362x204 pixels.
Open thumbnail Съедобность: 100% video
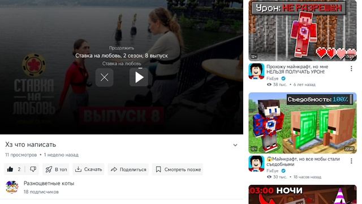click(303, 123)
